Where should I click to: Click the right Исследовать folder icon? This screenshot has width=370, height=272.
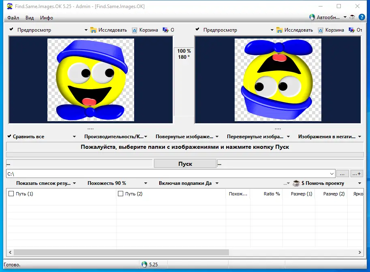coord(279,30)
